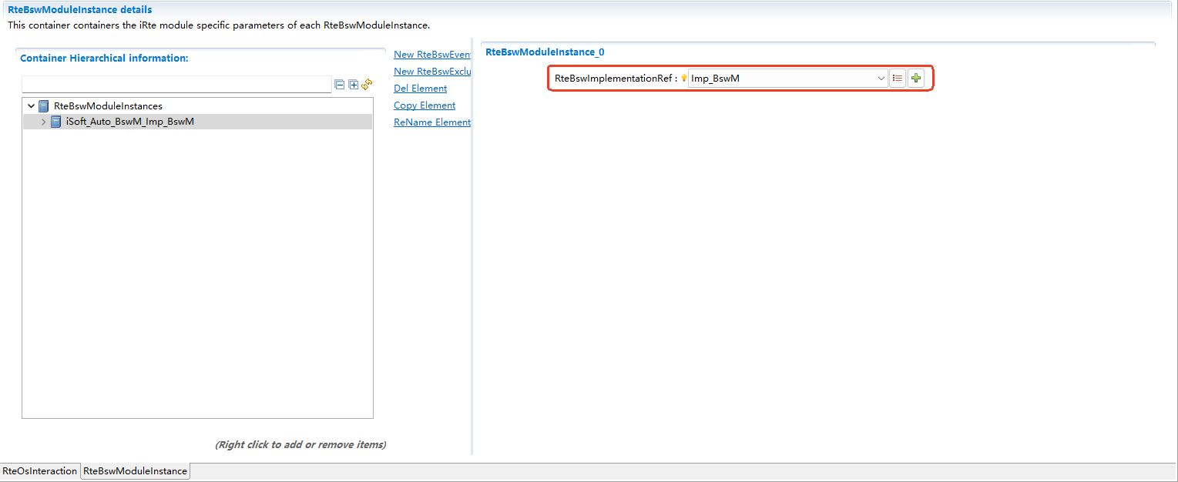Click the Copy Element link
1178x482 pixels.
pos(424,105)
